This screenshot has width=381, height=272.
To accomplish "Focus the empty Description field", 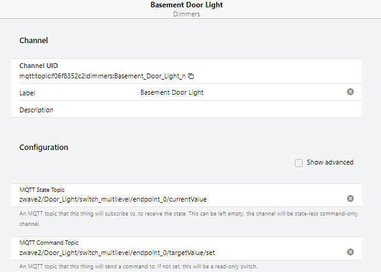I will 182,110.
